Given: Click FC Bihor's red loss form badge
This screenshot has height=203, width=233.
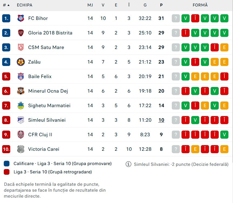Looking at the screenshot, I should pos(195,18).
